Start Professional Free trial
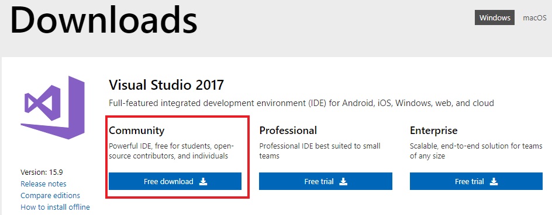Image resolution: width=552 pixels, height=215 pixels. tap(326, 181)
